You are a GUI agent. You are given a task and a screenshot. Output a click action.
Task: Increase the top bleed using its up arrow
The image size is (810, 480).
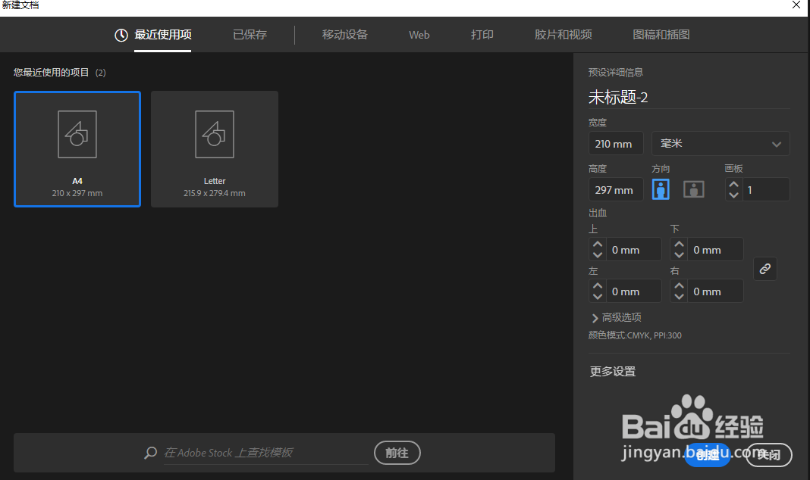(x=598, y=245)
